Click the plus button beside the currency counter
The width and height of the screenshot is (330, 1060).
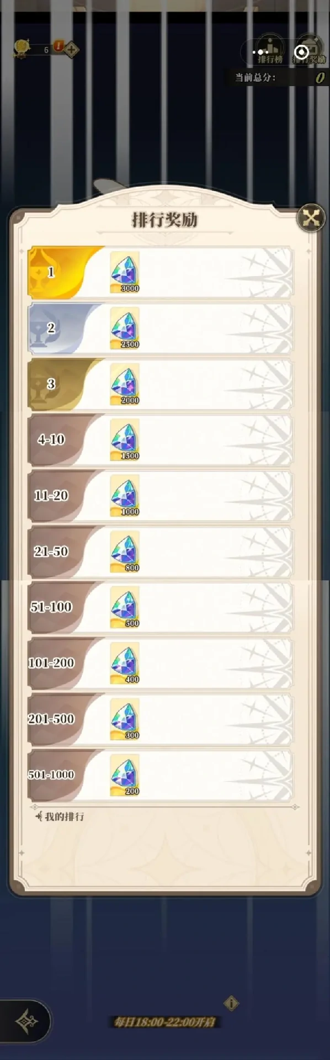pos(72,50)
